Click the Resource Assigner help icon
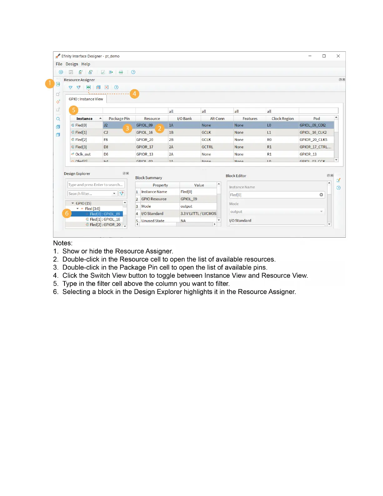Viewport: 383px width, 496px height. (x=116, y=87)
